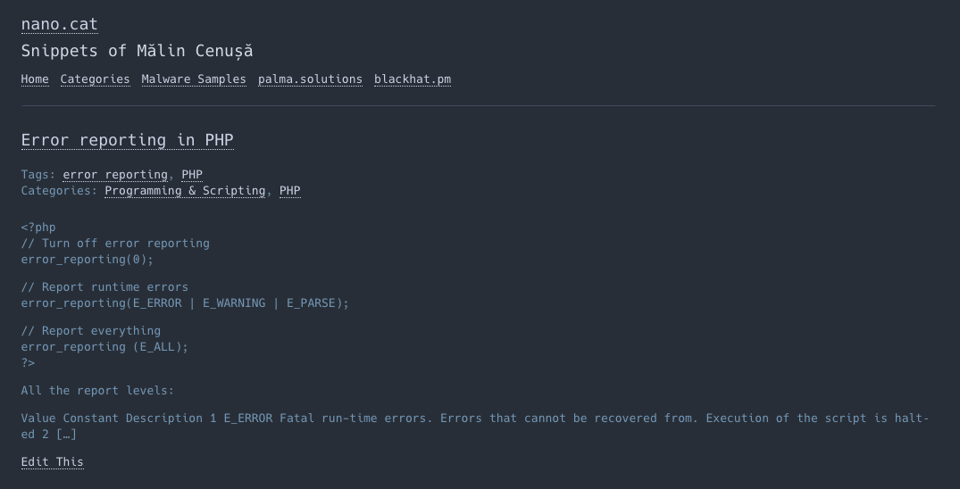Image resolution: width=960 pixels, height=489 pixels.
Task: Open the "Error reporting in PHP" post title
Action: [127, 140]
